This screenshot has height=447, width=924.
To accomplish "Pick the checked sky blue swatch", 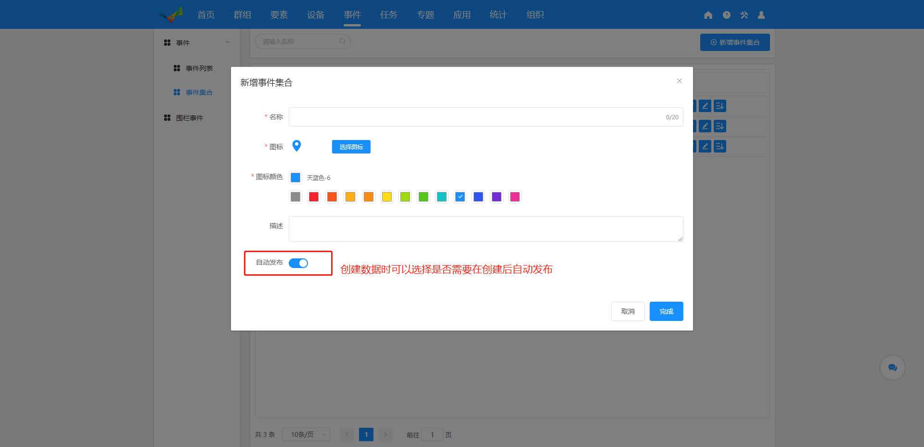I will tap(460, 197).
